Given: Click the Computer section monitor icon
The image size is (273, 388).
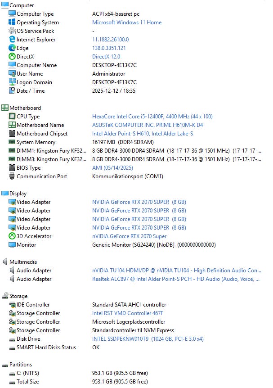Looking at the screenshot, I should click(x=5, y=5).
